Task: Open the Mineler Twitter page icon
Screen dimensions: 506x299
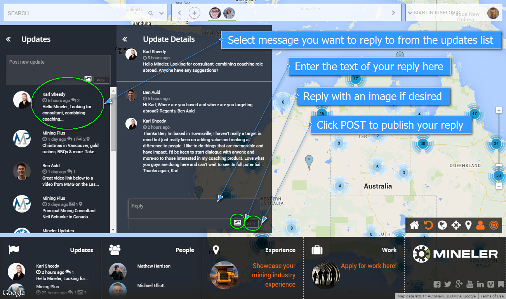Action: pos(448,284)
